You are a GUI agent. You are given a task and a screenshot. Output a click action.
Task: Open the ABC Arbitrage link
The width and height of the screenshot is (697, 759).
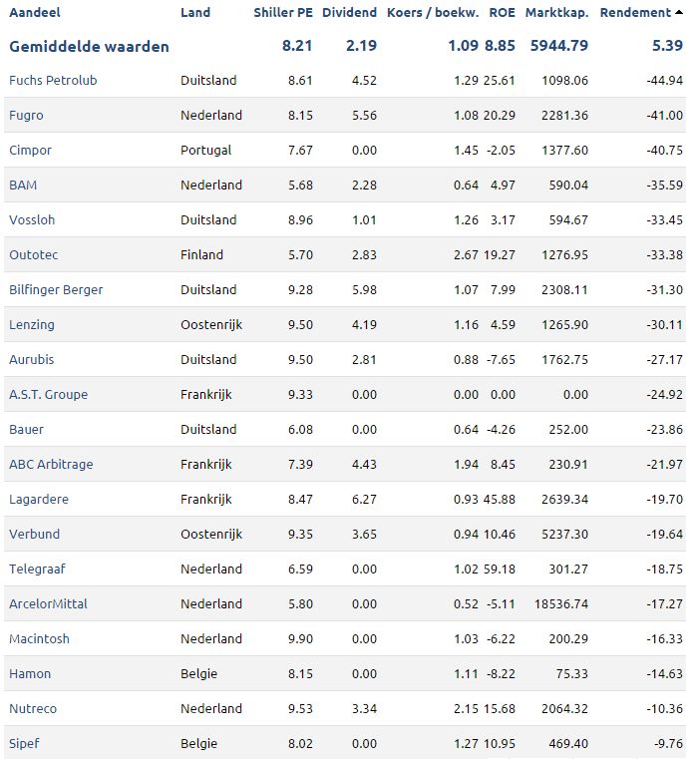click(x=51, y=464)
